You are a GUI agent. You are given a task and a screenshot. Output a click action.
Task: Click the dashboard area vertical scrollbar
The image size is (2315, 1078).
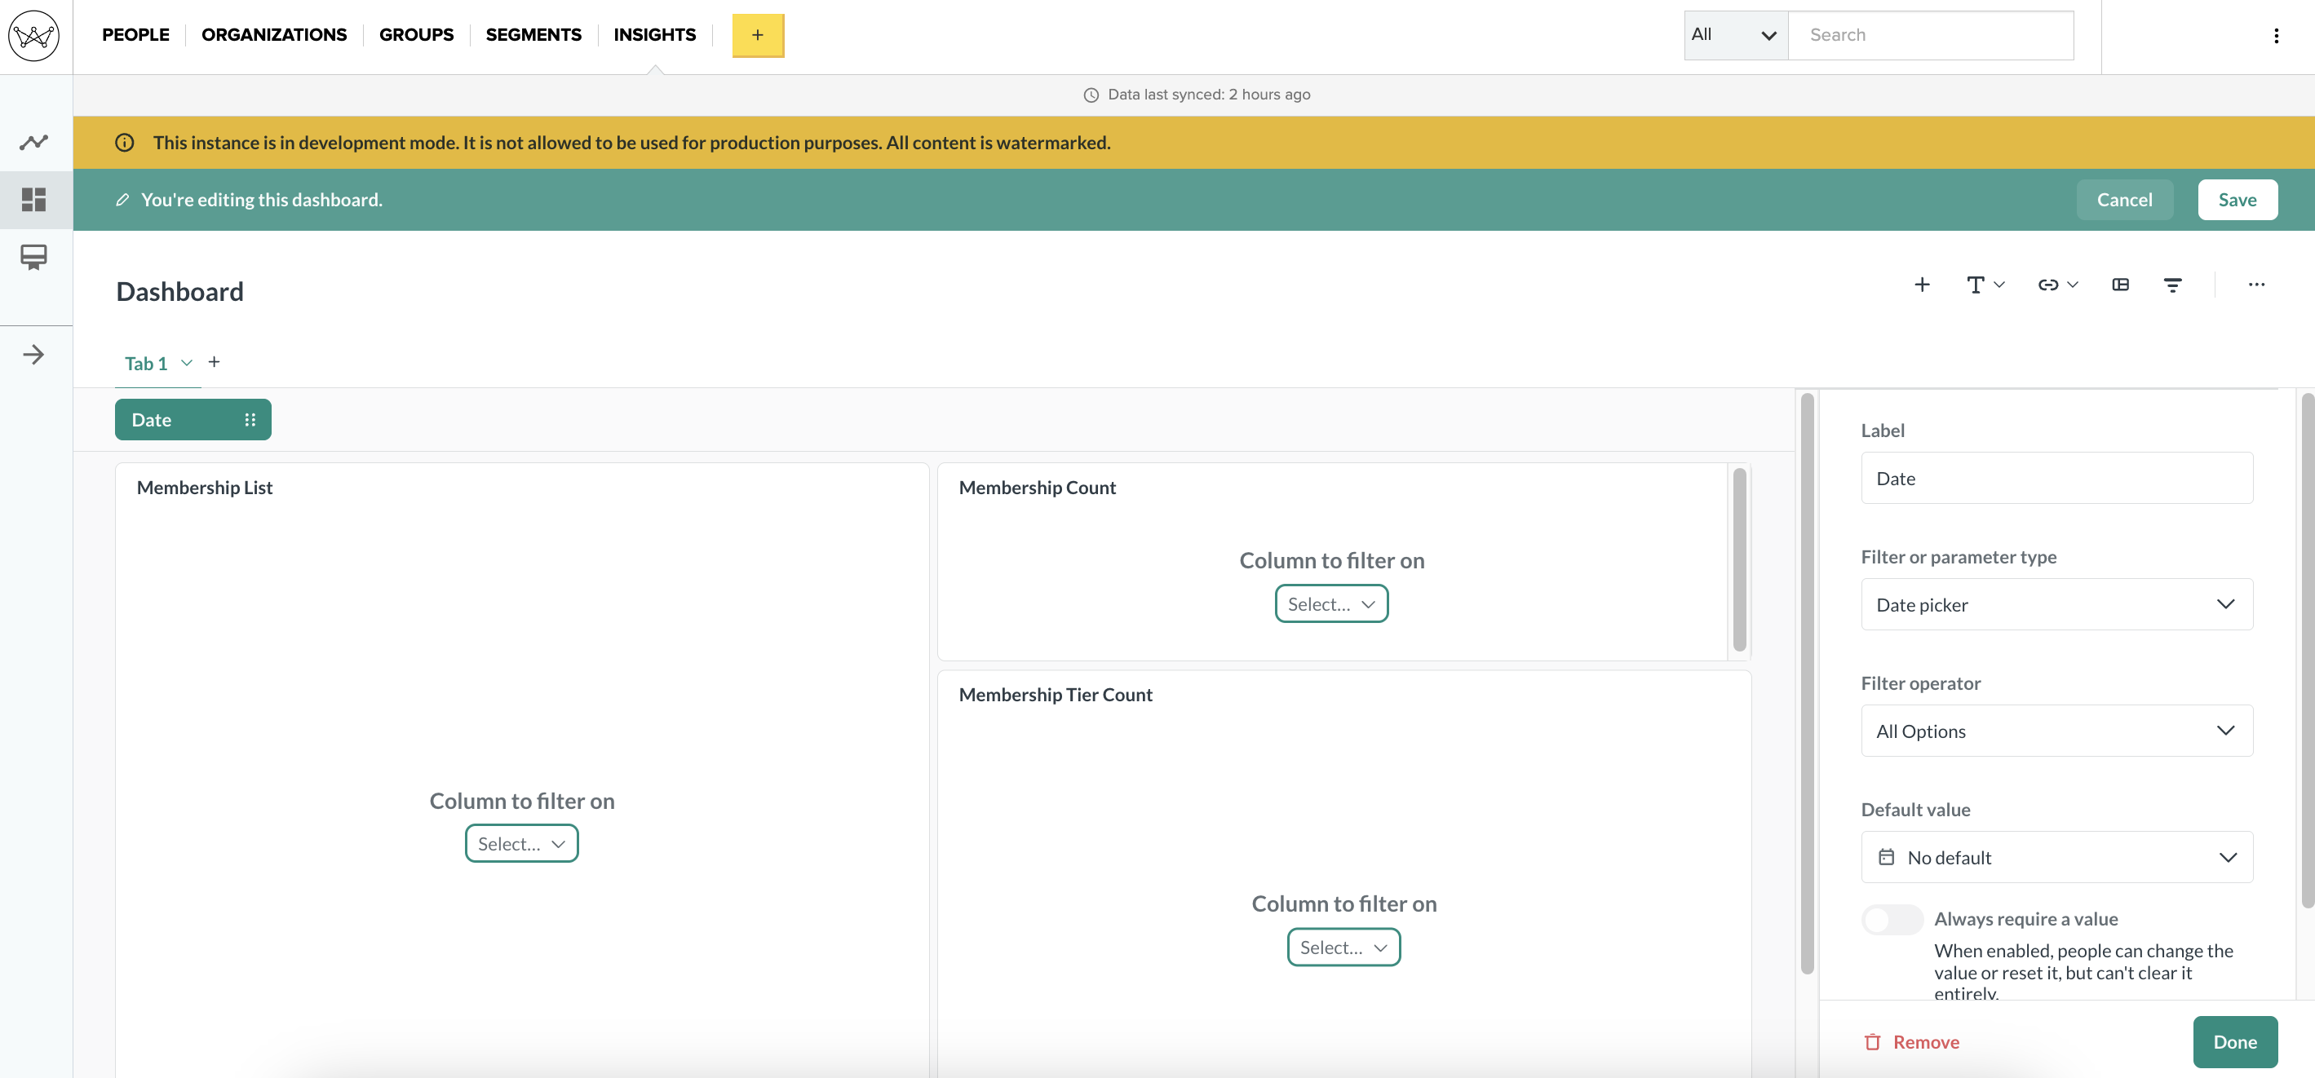(1808, 683)
